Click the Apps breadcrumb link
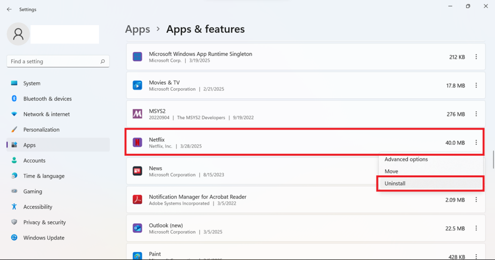The height and width of the screenshot is (260, 495). (138, 29)
